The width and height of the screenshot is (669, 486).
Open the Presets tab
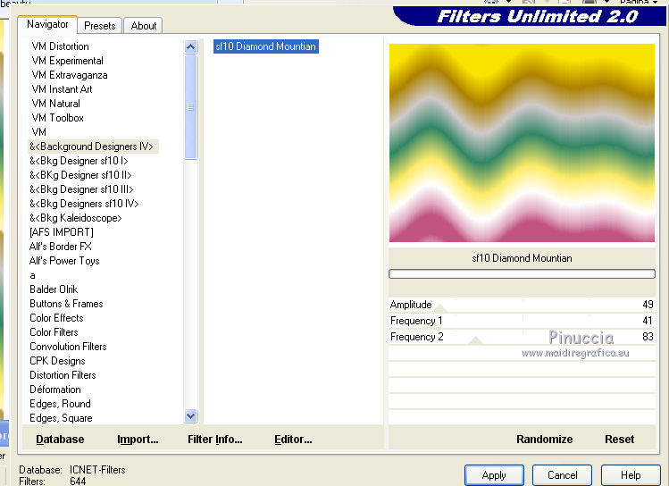click(x=99, y=26)
